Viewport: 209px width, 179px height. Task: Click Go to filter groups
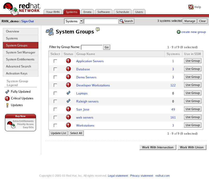(x=107, y=47)
